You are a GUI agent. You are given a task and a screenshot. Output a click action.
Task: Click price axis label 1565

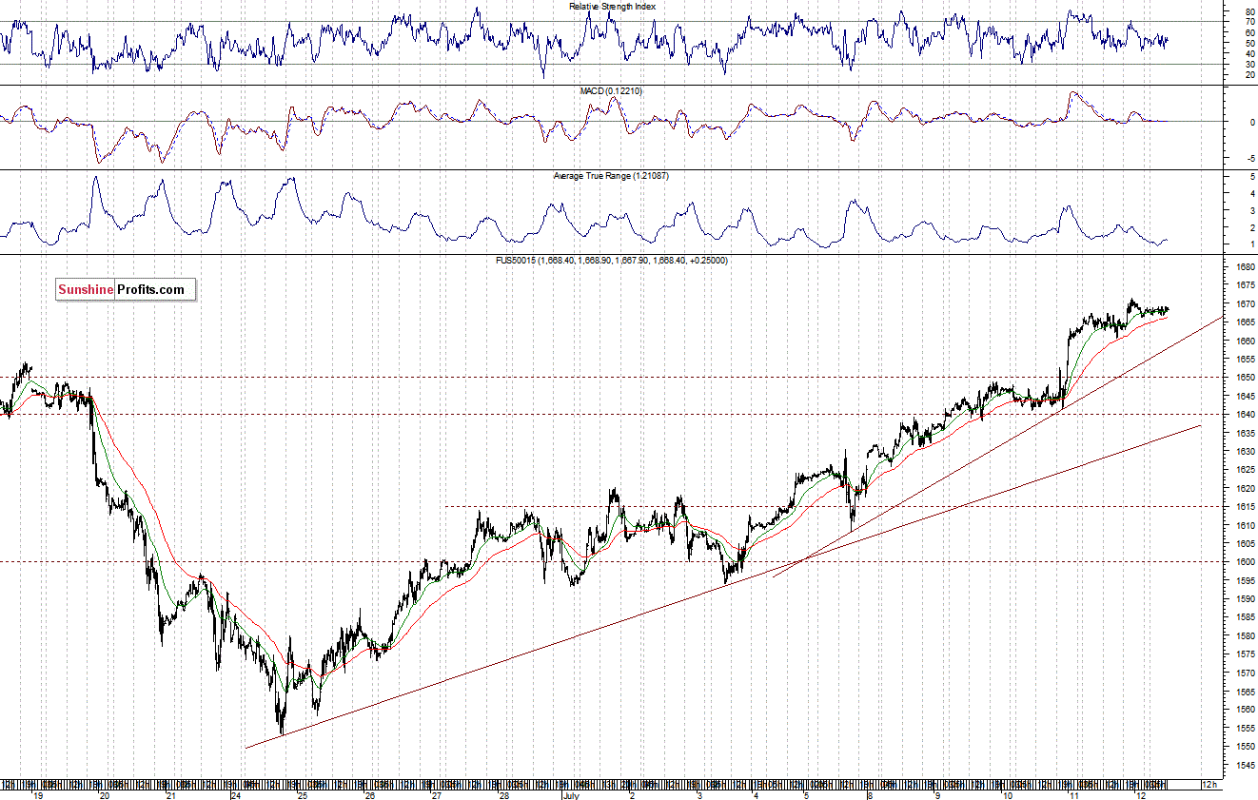click(1245, 692)
